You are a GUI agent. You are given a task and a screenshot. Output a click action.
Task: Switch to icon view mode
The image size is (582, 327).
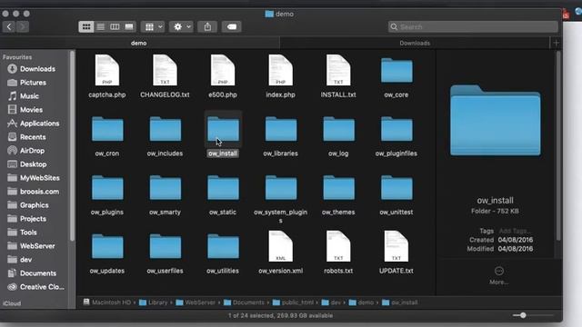[x=86, y=26]
